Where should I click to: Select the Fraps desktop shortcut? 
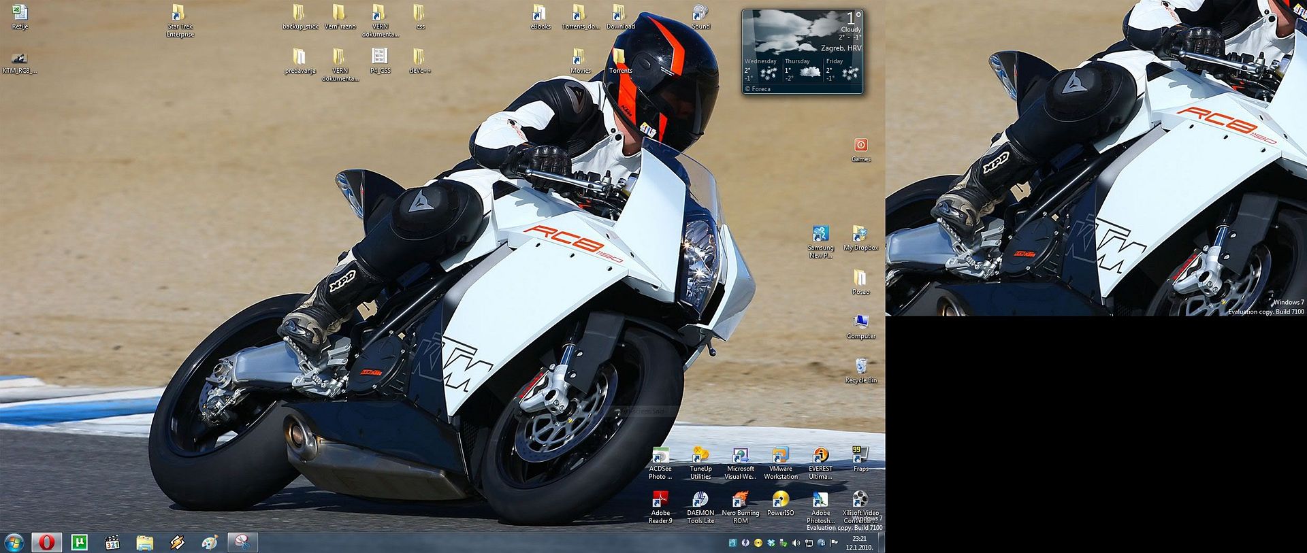pyautogui.click(x=860, y=455)
